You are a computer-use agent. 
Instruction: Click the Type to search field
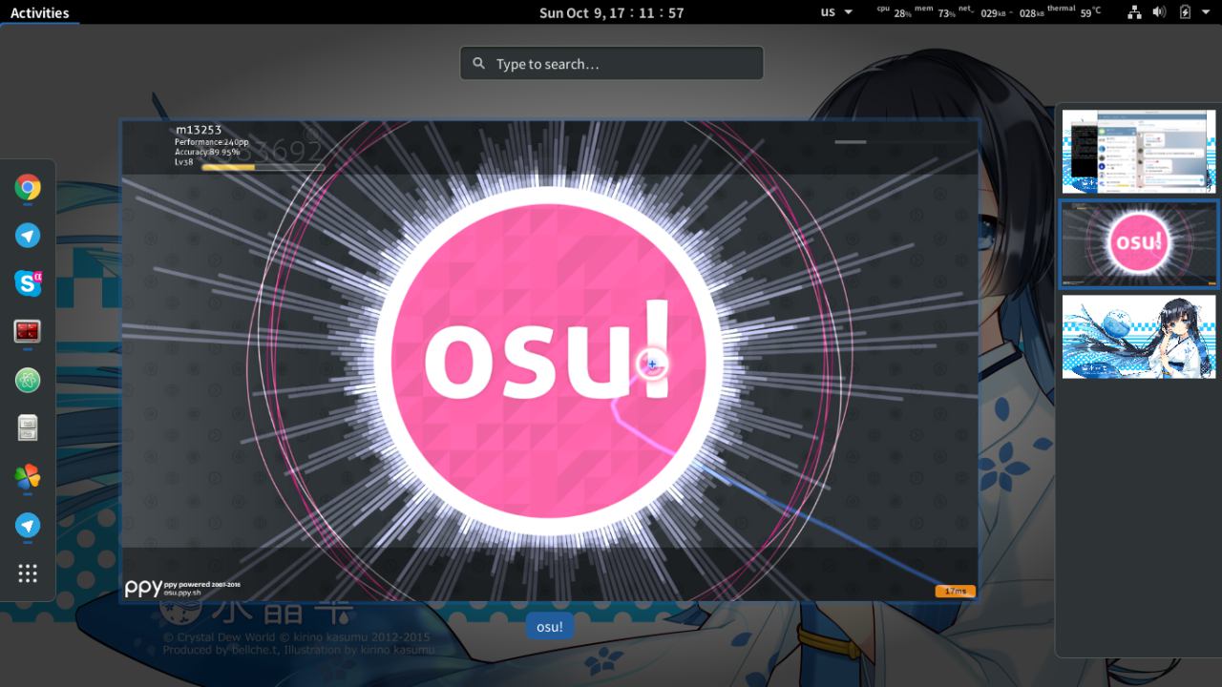coord(612,64)
